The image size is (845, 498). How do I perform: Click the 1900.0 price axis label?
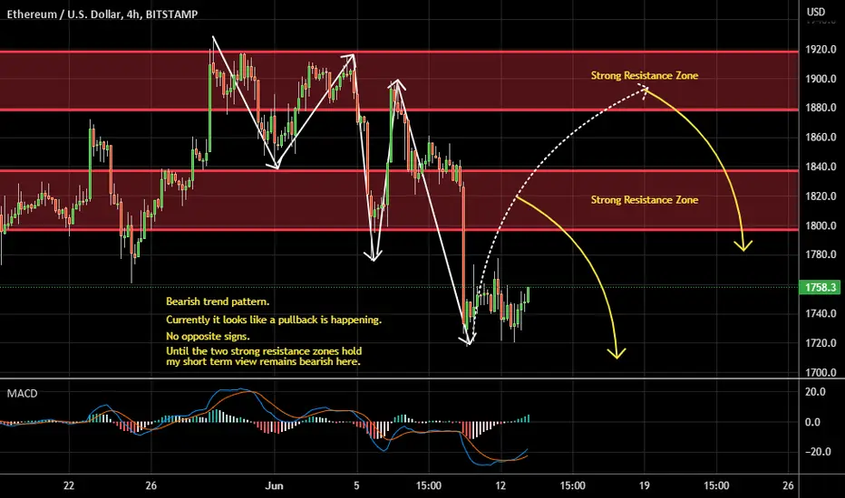pos(821,79)
